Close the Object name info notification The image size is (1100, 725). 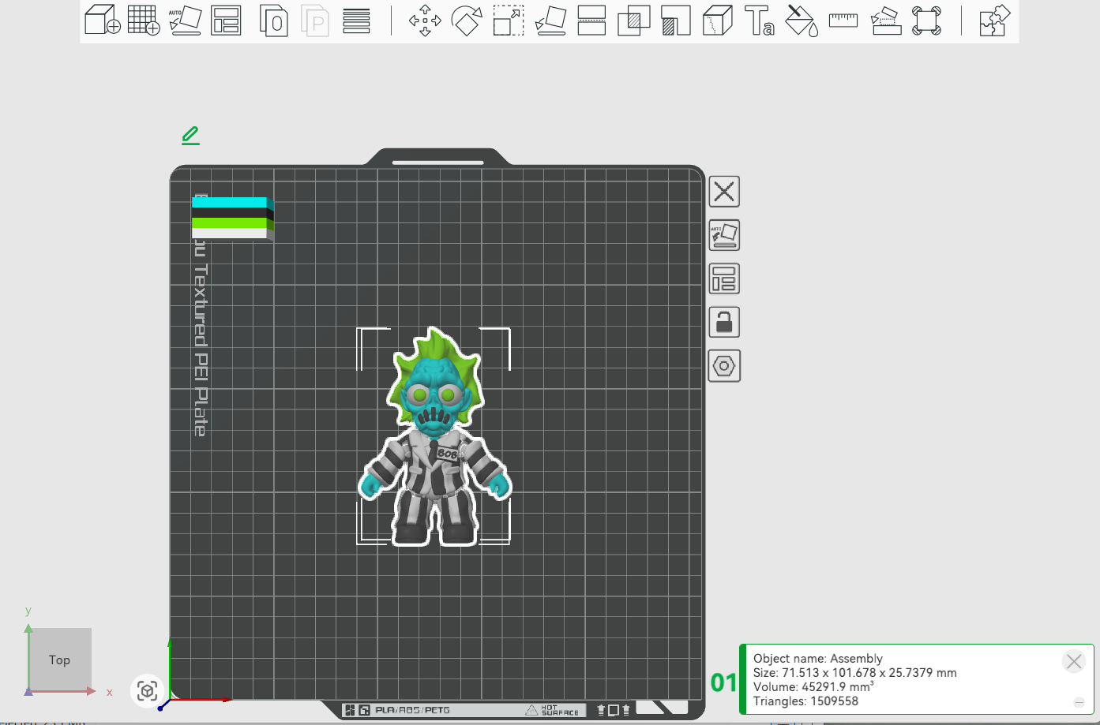point(1073,662)
